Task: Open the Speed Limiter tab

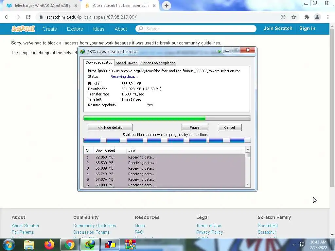Action: point(126,63)
